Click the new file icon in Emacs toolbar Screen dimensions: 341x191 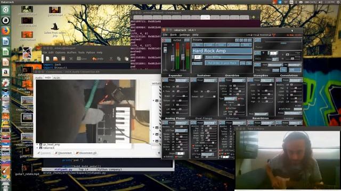pyautogui.click(x=47, y=58)
